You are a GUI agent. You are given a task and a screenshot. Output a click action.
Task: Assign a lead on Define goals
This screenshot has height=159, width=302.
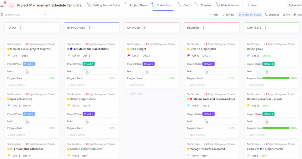(x=266, y=71)
